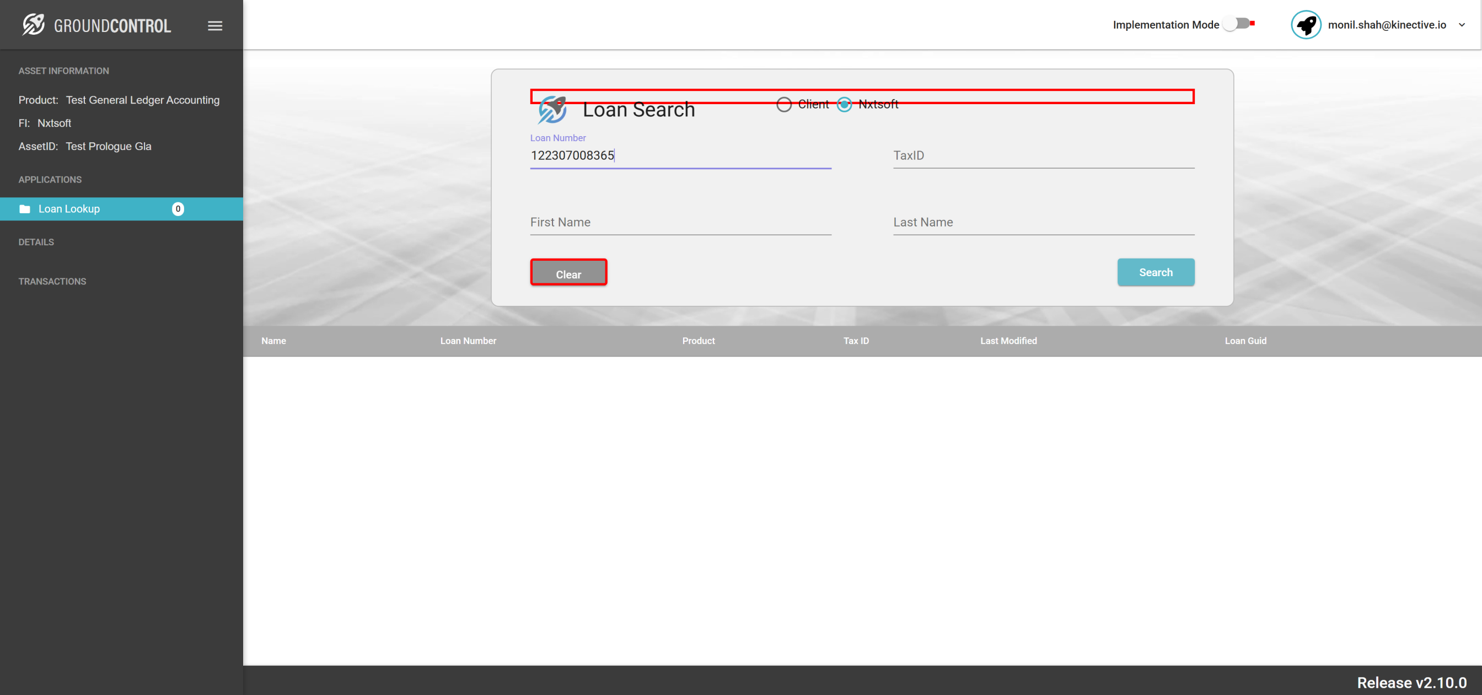Screen dimensions: 1482x695
Task: Collapse sidebar with hamburger menu icon
Action: click(214, 25)
